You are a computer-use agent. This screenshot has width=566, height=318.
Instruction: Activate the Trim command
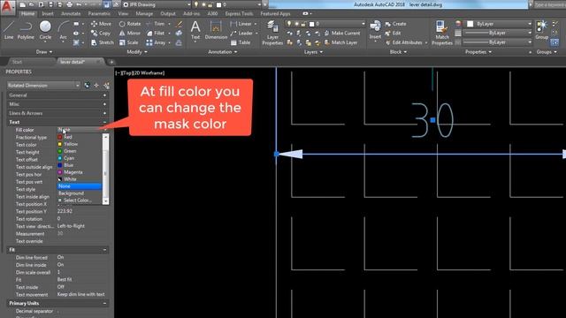156,24
